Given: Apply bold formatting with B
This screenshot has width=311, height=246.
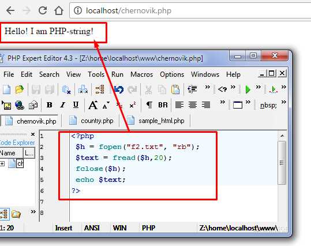Looking at the screenshot, I should [x=50, y=105].
